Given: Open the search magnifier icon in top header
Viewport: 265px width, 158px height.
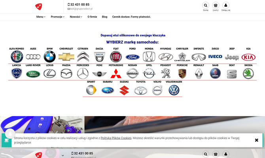Looking at the screenshot, I should click(206, 6).
